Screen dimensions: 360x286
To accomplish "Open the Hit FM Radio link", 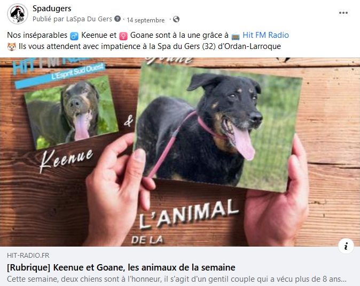I will (x=265, y=35).
